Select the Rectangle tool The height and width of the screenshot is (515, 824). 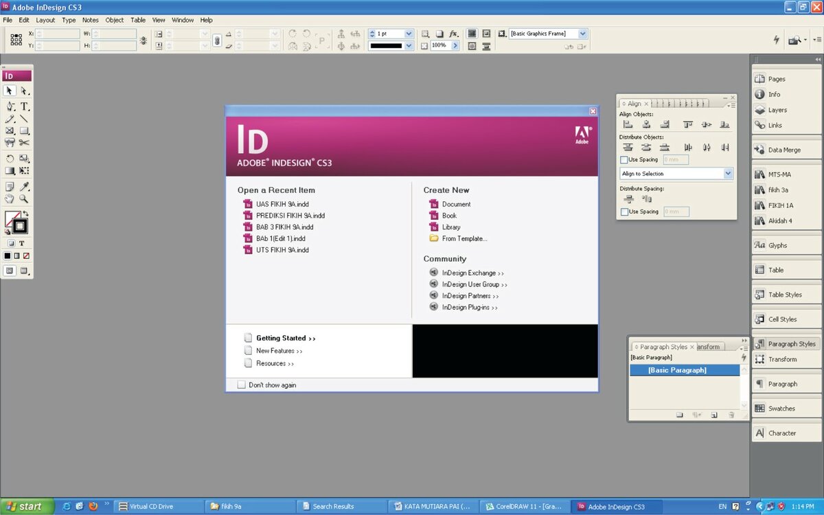(x=24, y=130)
